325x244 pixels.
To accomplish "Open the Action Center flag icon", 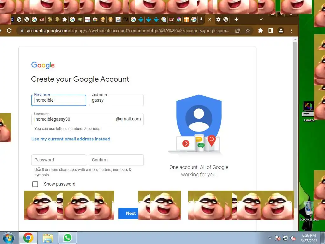I will pyautogui.click(x=278, y=238).
